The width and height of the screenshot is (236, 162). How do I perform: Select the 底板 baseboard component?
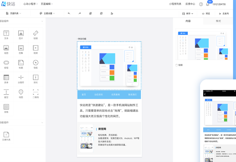6,108
